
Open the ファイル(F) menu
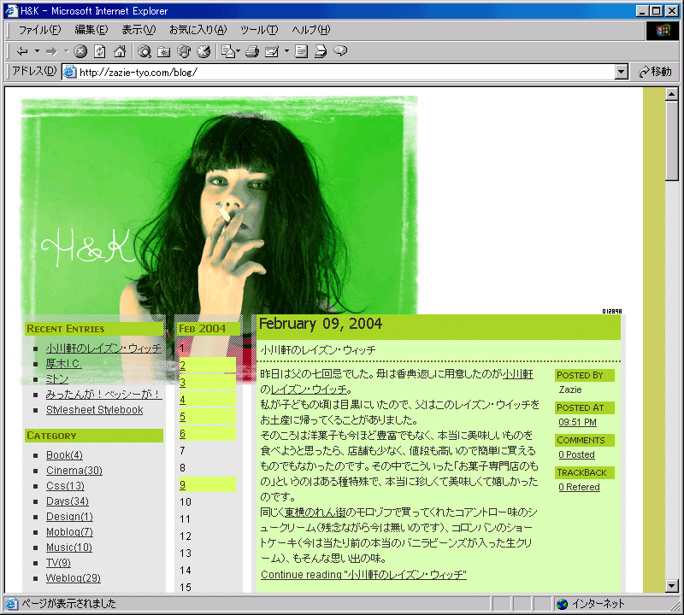click(x=39, y=30)
